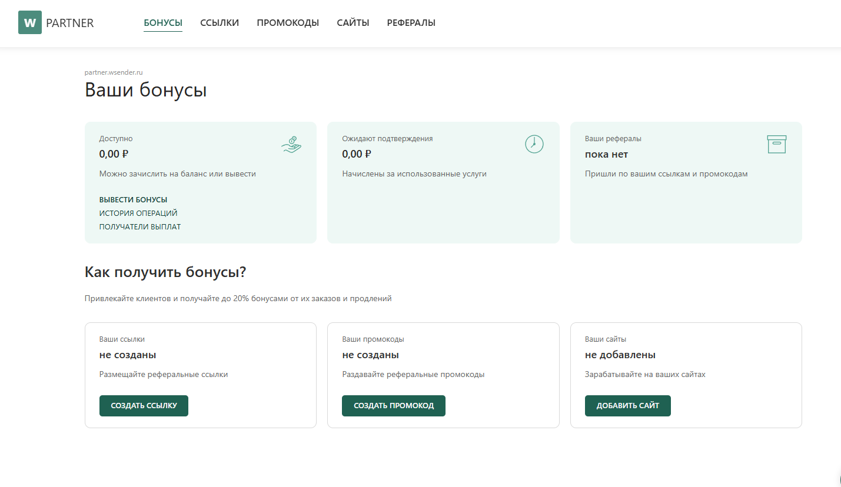Open ИСТОРИЯ ОПЕРАЦИЙ link
Screen dimensions: 841x487
138,214
